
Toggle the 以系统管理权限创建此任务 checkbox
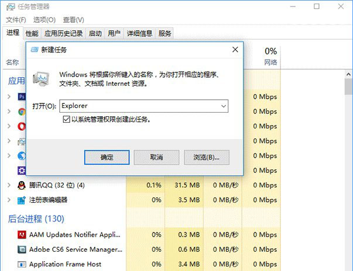coord(67,119)
